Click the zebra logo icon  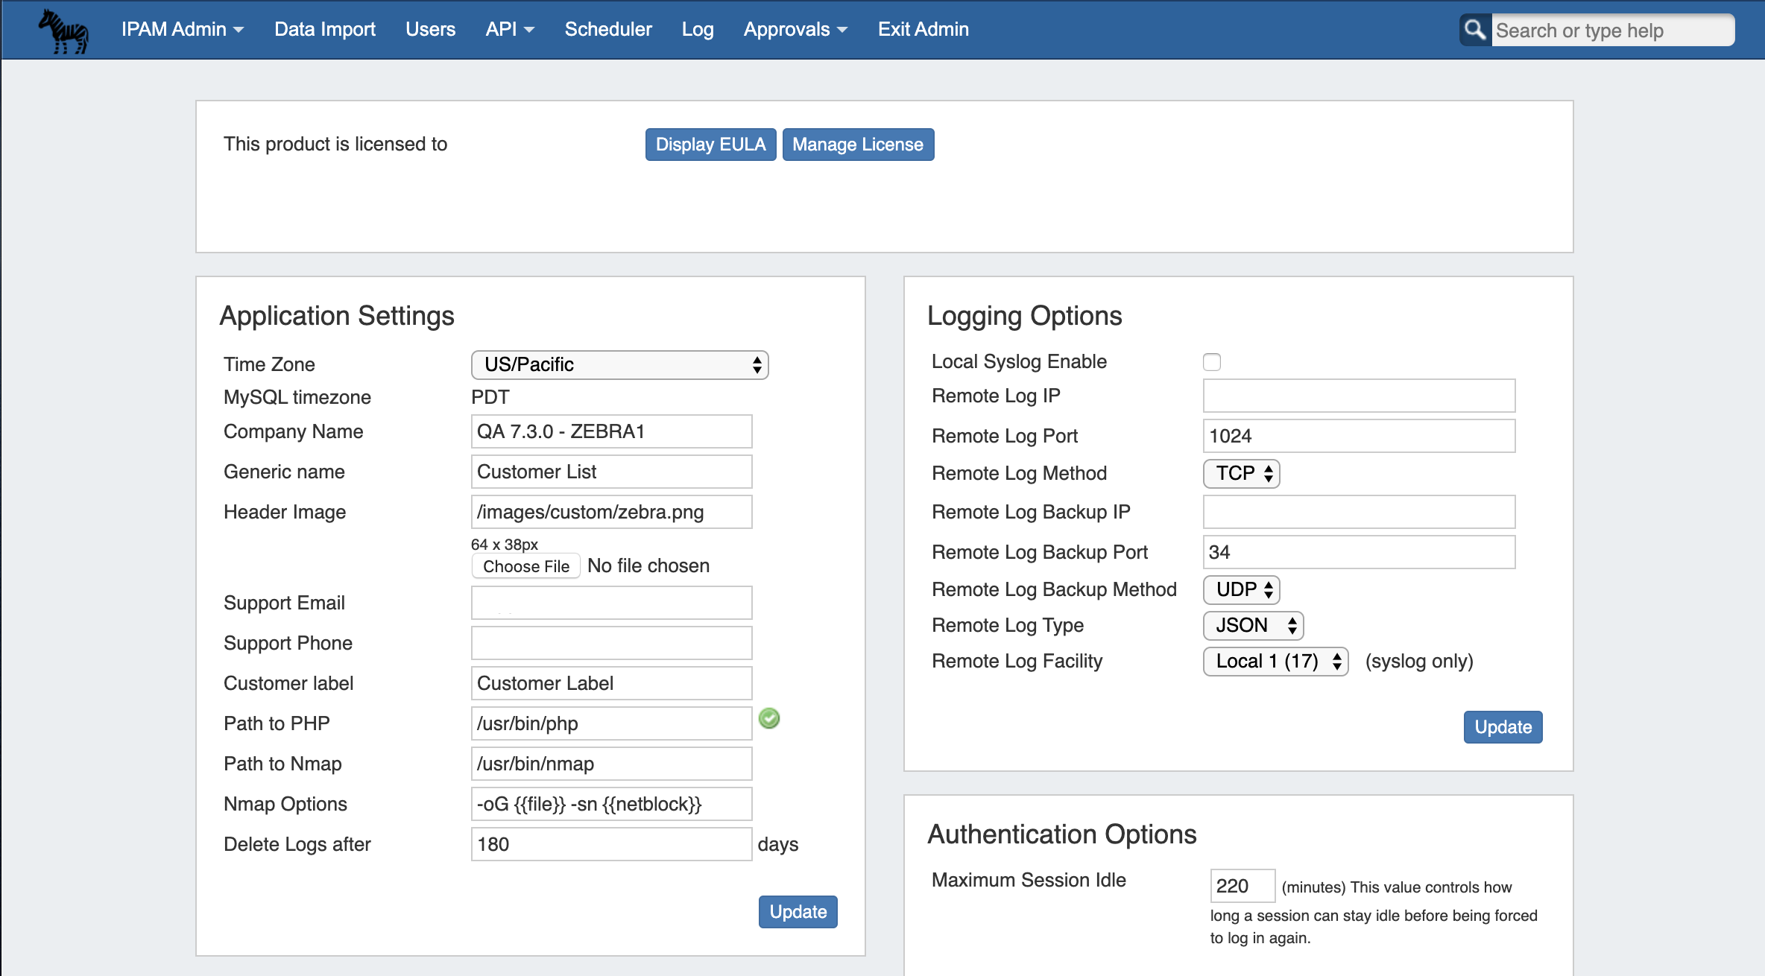pyautogui.click(x=63, y=31)
